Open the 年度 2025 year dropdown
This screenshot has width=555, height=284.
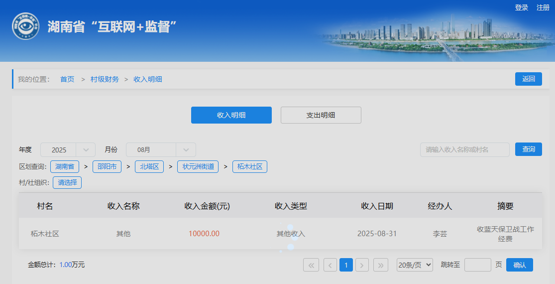click(68, 150)
